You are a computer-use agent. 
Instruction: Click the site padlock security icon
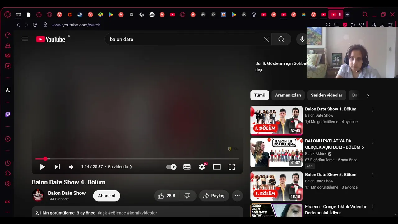[45, 25]
